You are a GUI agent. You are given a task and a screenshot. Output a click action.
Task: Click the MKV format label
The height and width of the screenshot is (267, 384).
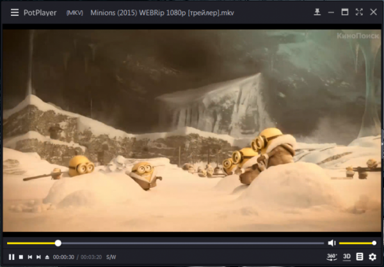[x=75, y=13]
